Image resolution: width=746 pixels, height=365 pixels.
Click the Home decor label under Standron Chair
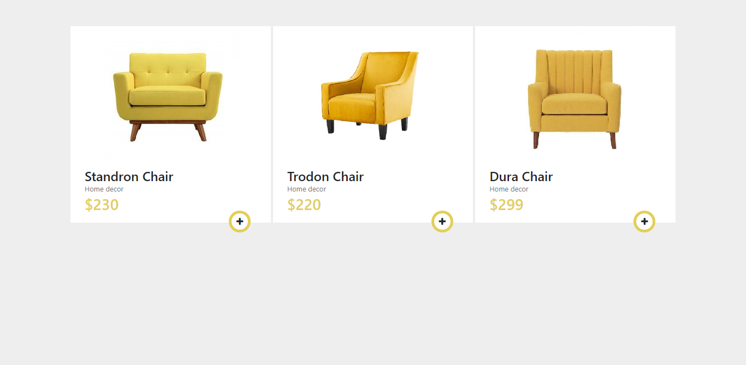tap(104, 189)
